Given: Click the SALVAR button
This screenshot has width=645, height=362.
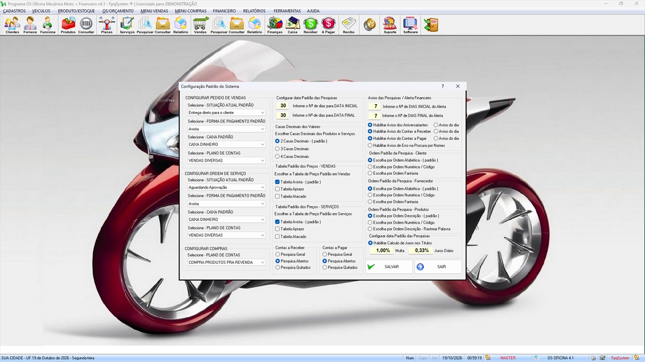Looking at the screenshot, I should (389, 267).
